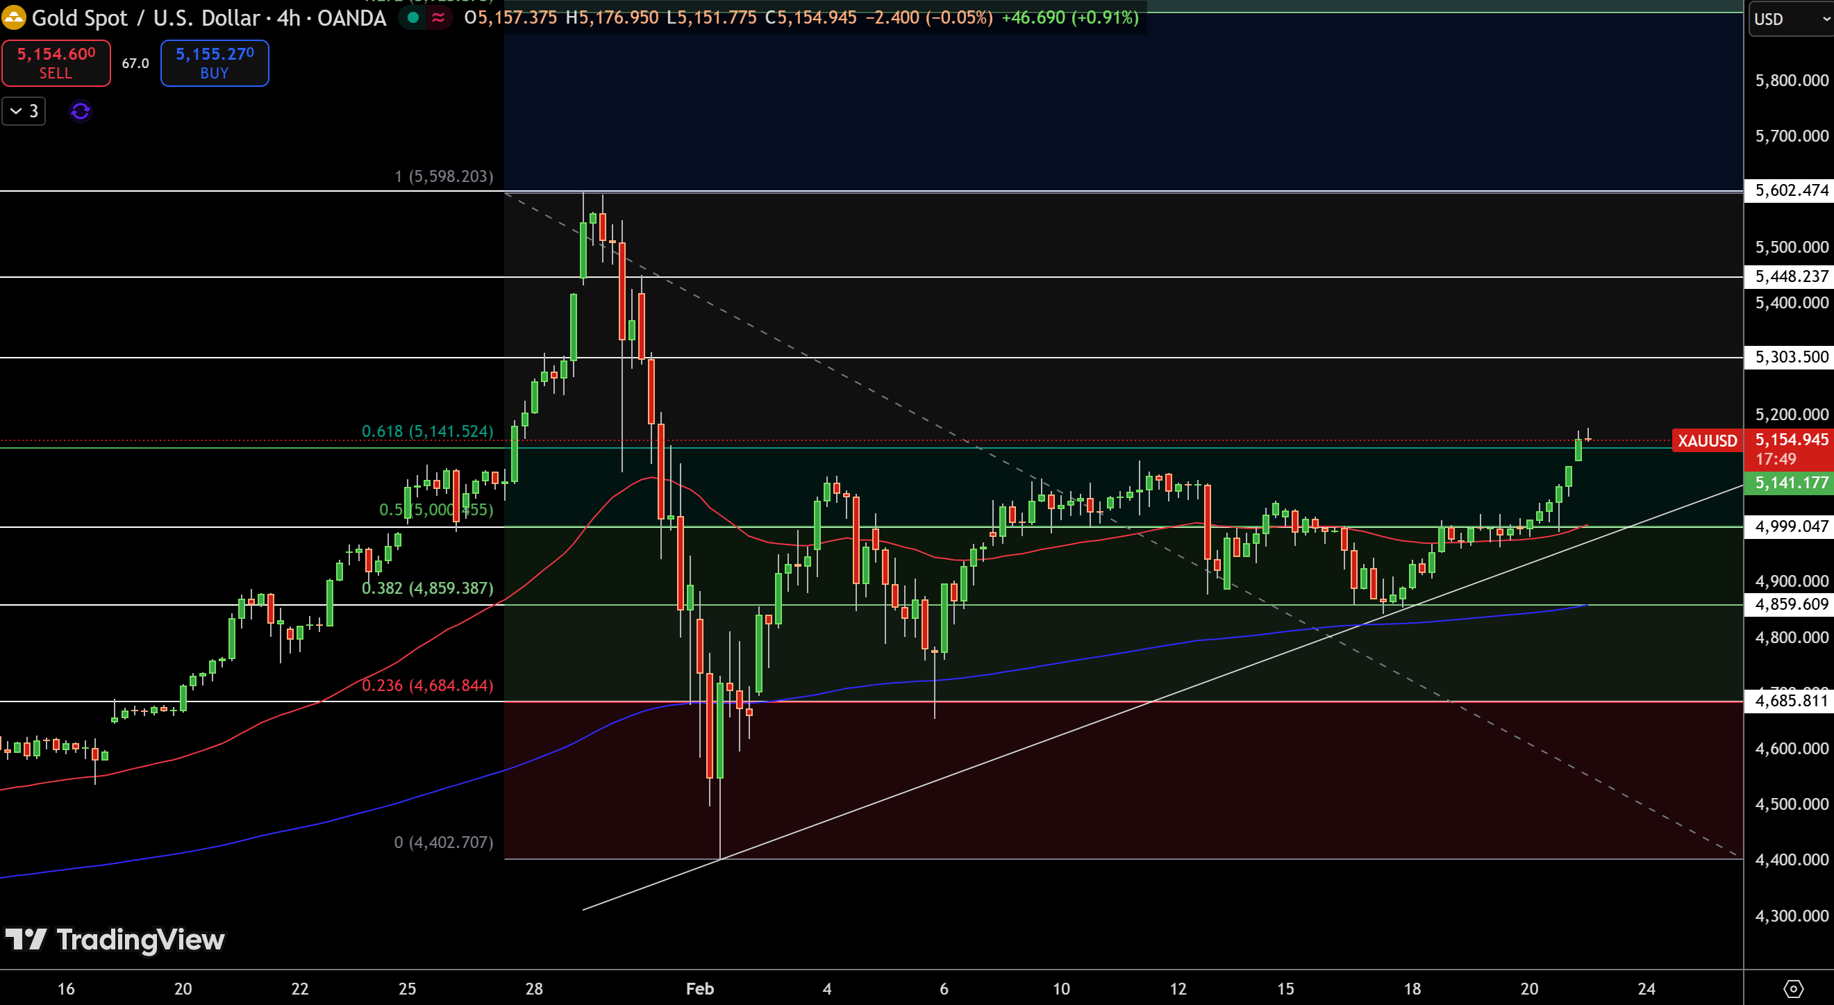The height and width of the screenshot is (1005, 1834).
Task: Click the SELL 5,154.60 button
Action: [x=56, y=63]
